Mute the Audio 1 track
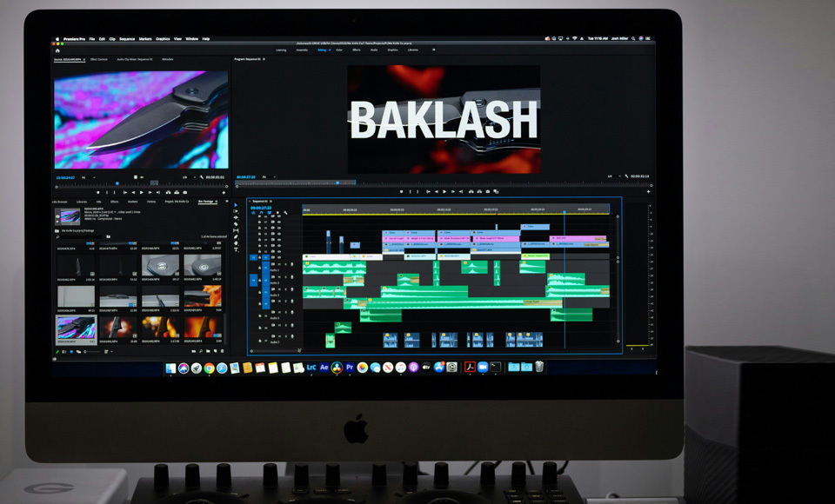The height and width of the screenshot is (504, 835). pos(280,265)
